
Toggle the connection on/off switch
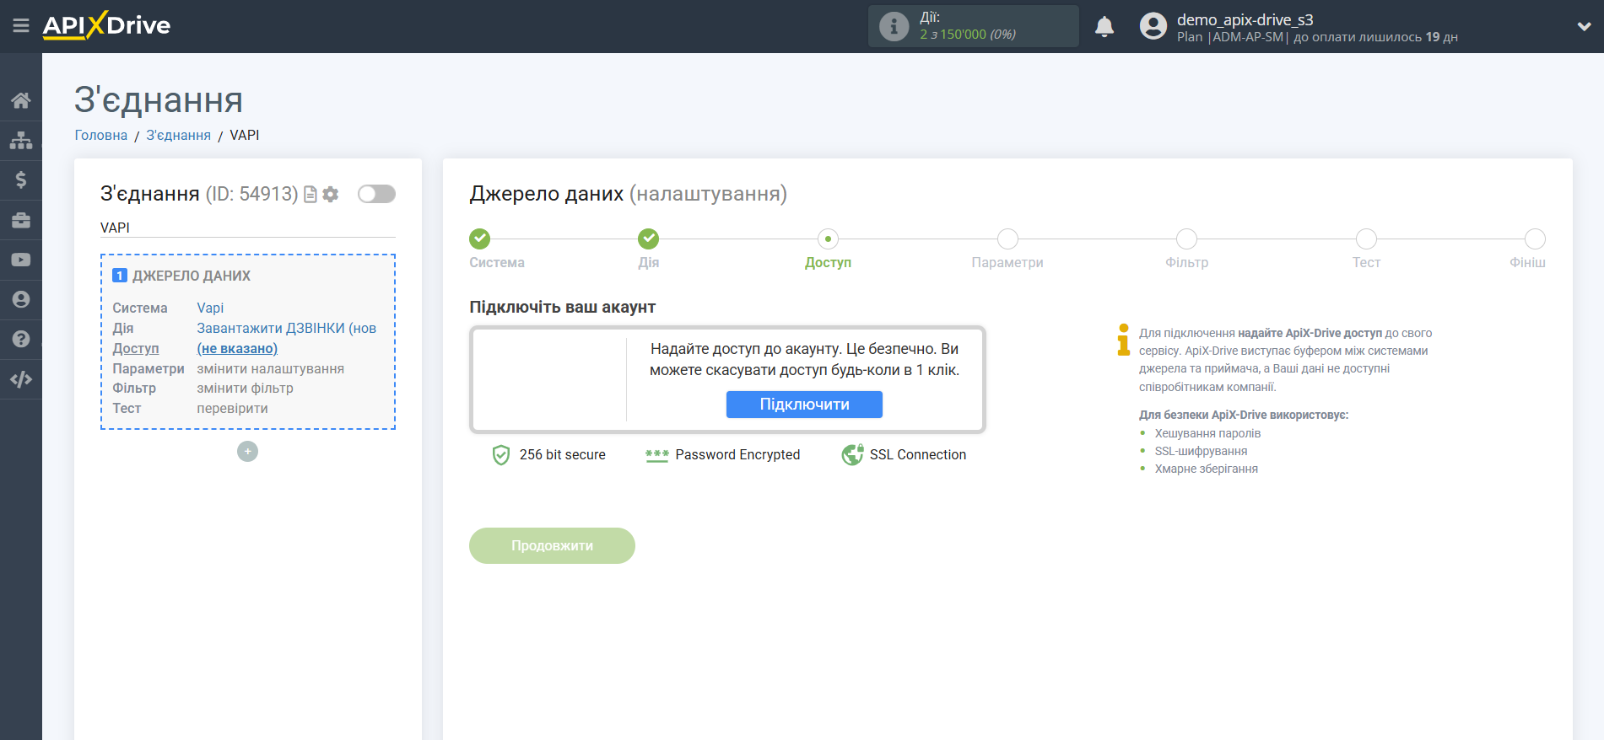[376, 194]
